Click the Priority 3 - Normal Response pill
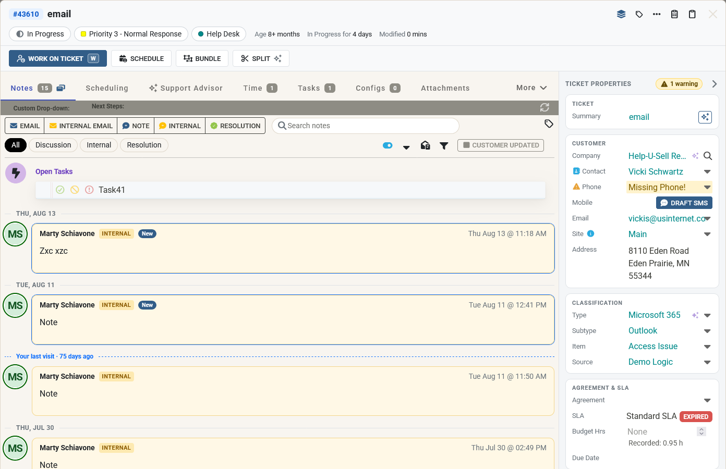 131,34
